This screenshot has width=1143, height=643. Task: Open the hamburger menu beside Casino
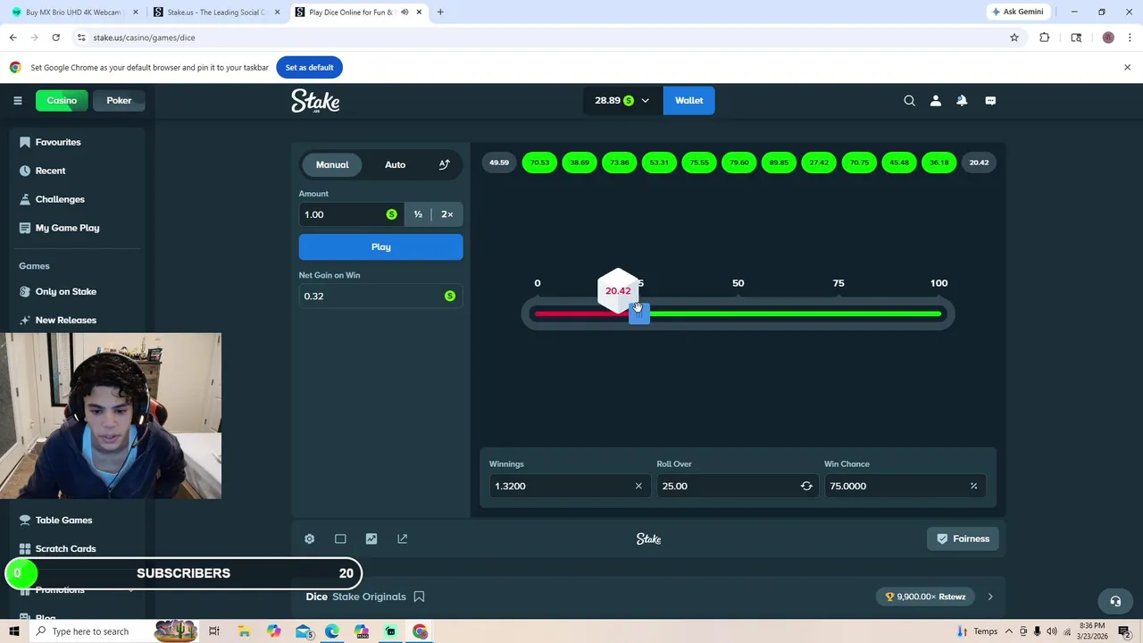(17, 100)
